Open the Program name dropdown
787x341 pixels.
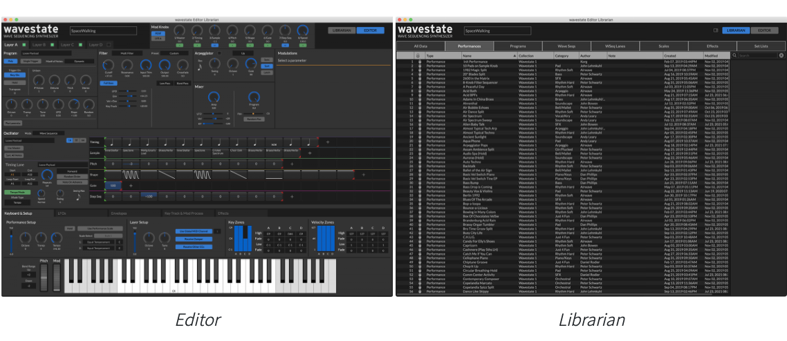pyautogui.click(x=46, y=53)
